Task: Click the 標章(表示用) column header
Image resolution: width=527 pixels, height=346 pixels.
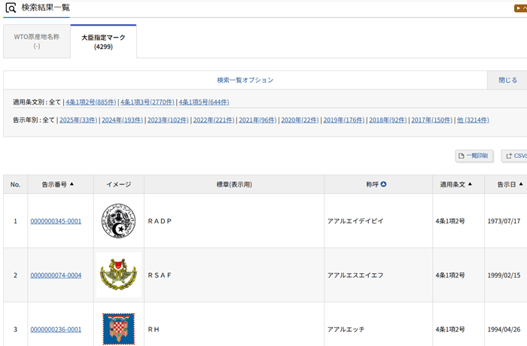Action: tap(234, 184)
